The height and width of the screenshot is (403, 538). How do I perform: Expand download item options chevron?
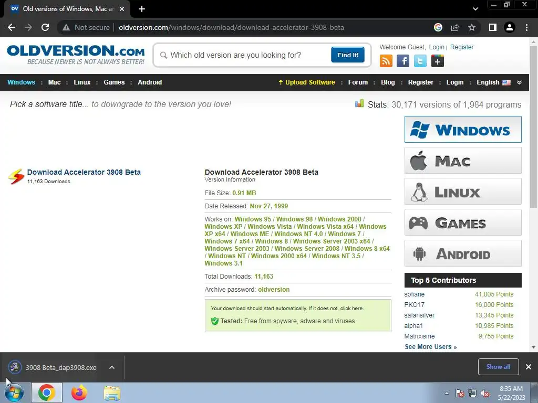(x=112, y=367)
